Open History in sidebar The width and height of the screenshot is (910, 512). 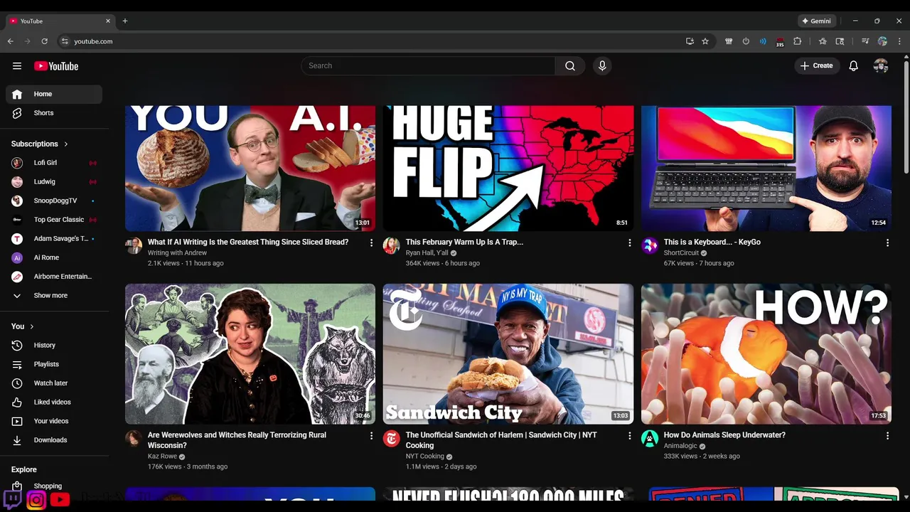coord(54,346)
